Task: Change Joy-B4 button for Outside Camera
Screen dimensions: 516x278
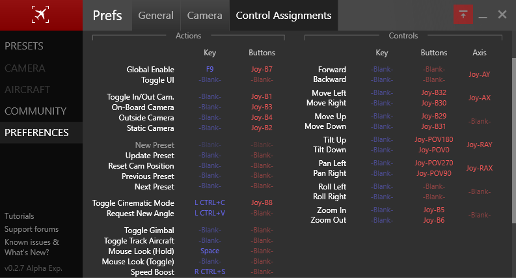Action: 262,117
